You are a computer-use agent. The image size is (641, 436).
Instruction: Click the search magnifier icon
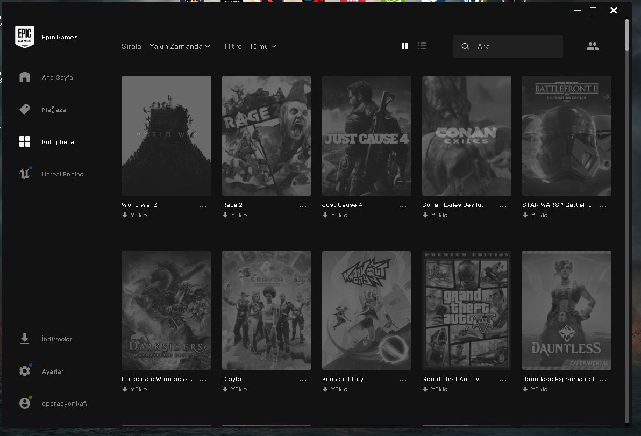pyautogui.click(x=465, y=46)
